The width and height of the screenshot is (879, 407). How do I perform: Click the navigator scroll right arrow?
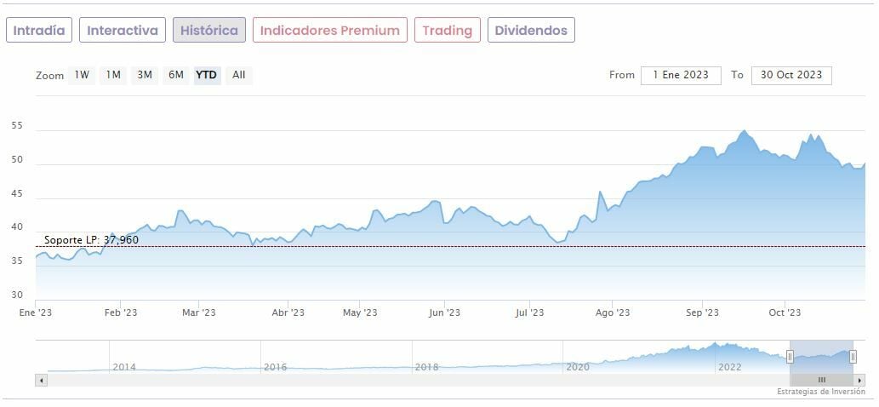point(860,380)
